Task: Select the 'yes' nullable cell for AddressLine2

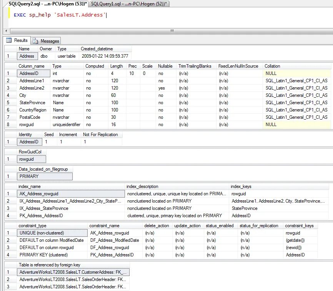Action: click(x=166, y=88)
